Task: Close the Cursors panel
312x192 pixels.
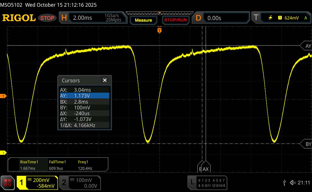Action: point(105,80)
